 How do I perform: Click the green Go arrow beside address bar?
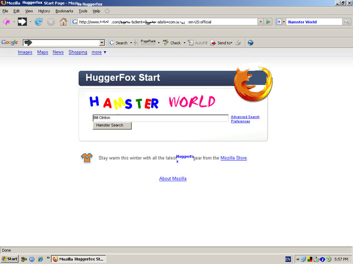tap(268, 22)
